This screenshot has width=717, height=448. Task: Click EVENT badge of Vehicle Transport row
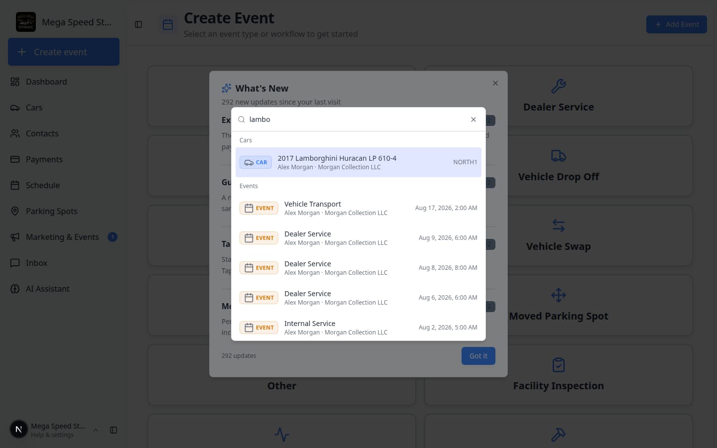point(259,208)
